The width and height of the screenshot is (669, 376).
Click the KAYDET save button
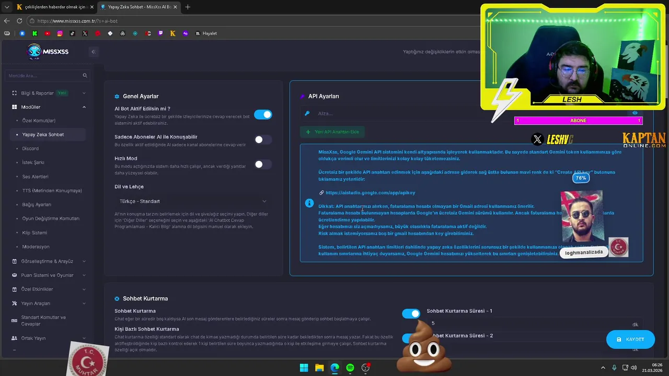coord(630,339)
